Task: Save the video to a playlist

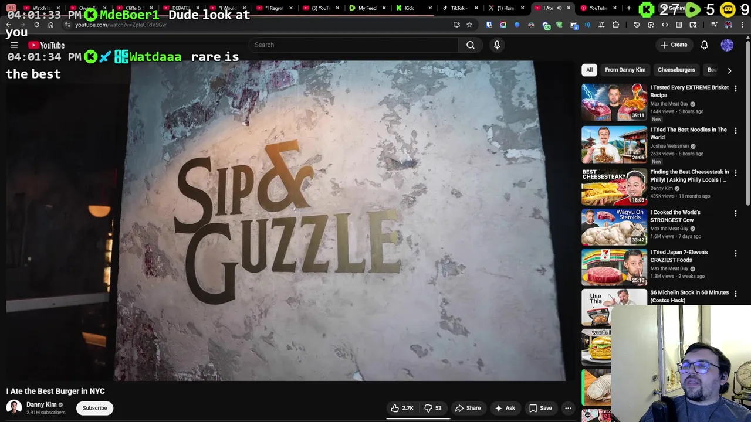Action: 540,408
